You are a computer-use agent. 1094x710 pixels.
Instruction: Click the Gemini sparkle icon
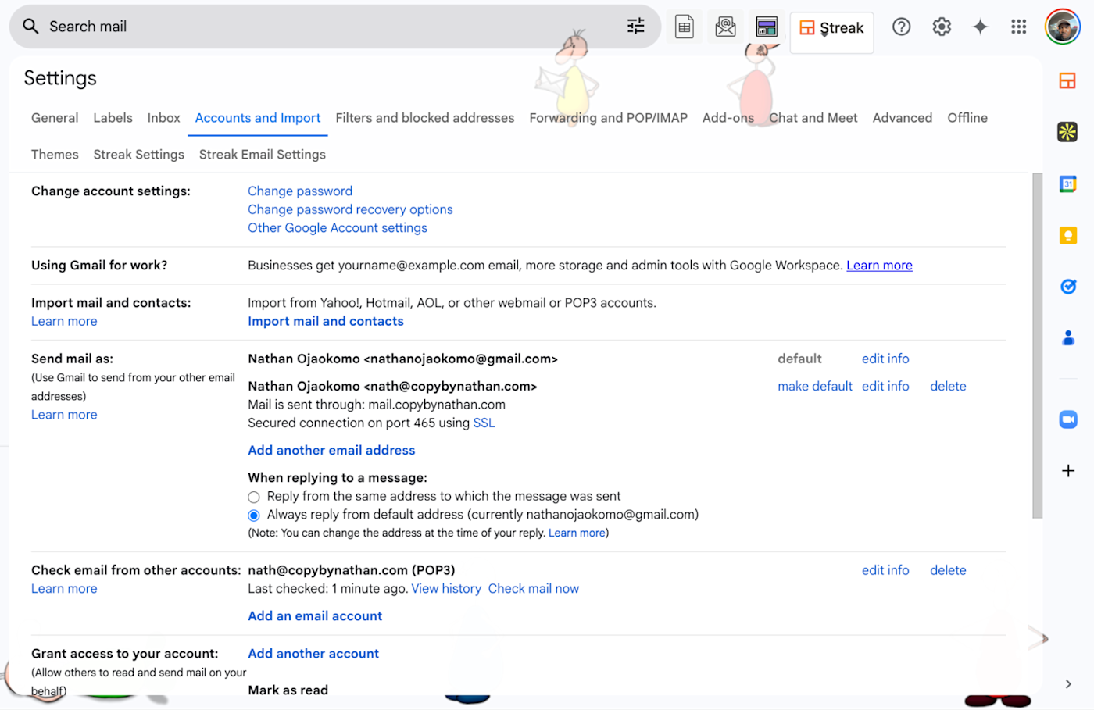coord(980,27)
